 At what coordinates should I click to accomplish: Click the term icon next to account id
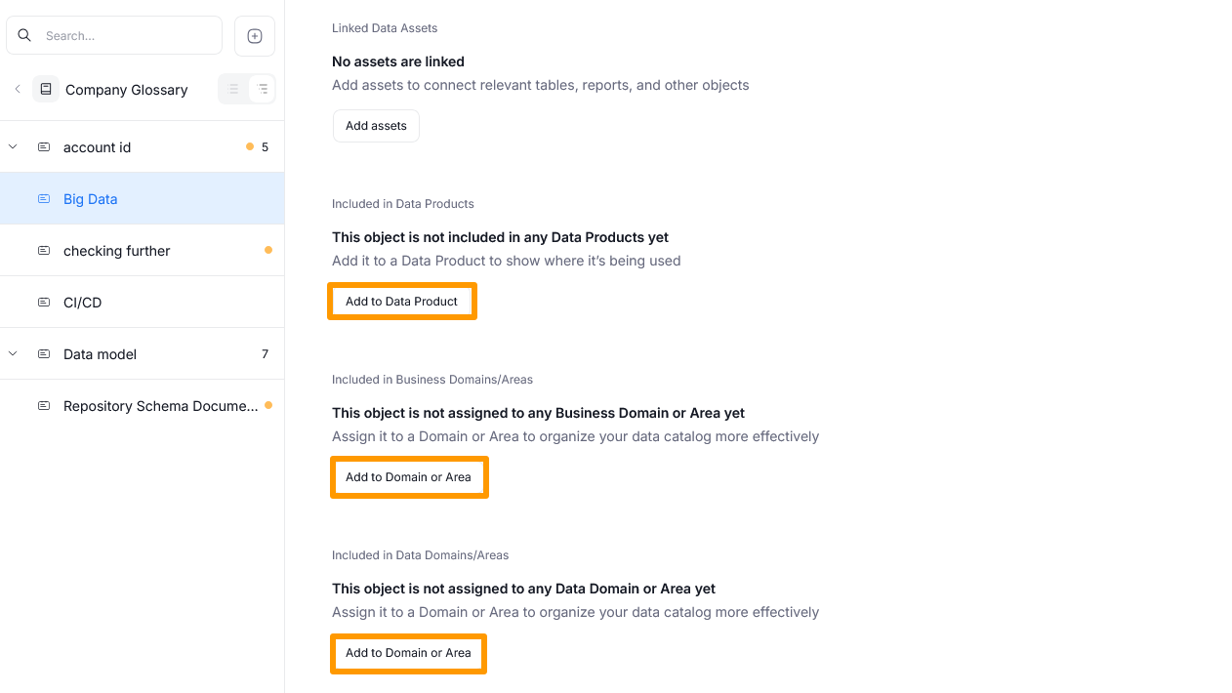pos(43,146)
